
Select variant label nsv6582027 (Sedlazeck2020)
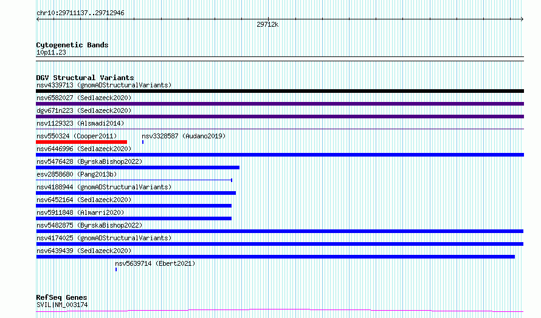[84, 98]
